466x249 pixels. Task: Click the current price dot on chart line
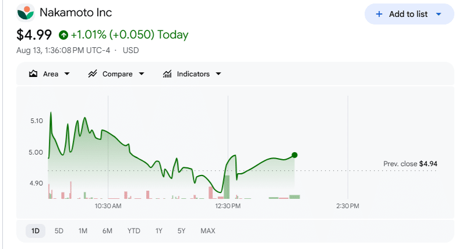pyautogui.click(x=295, y=155)
